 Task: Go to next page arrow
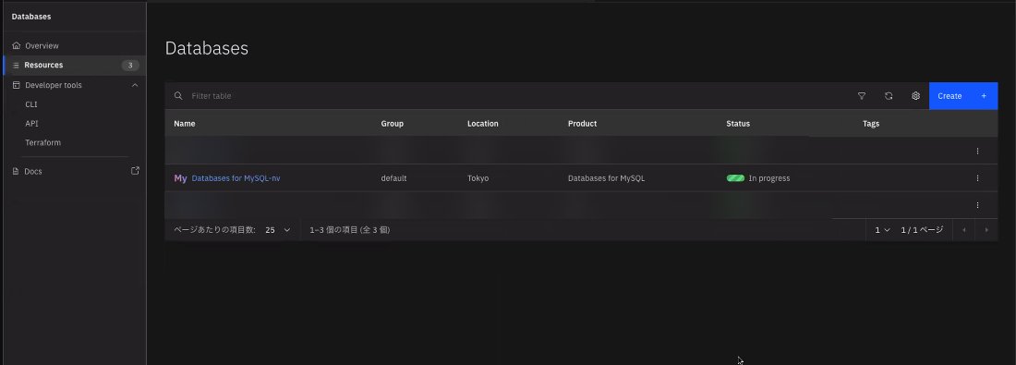[986, 230]
